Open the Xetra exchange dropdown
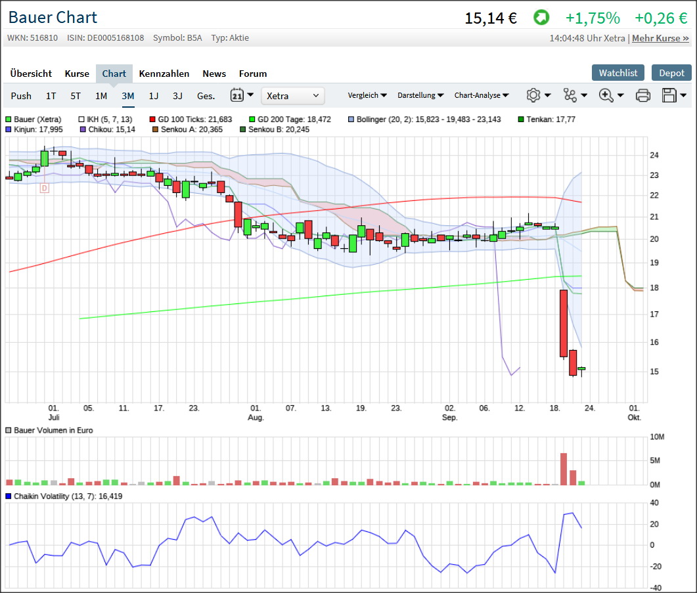 293,96
